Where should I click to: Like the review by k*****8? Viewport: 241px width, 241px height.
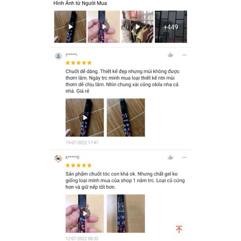point(170,157)
